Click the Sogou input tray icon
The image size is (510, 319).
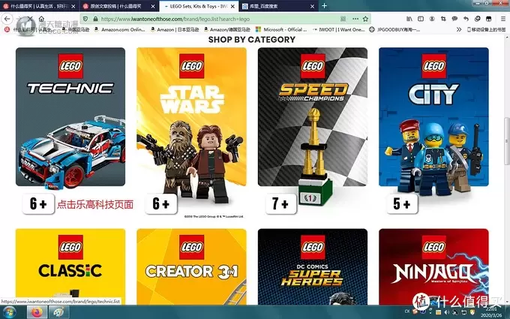click(415, 311)
